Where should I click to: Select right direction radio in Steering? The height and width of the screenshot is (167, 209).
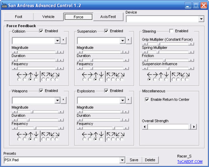[x=155, y=80]
